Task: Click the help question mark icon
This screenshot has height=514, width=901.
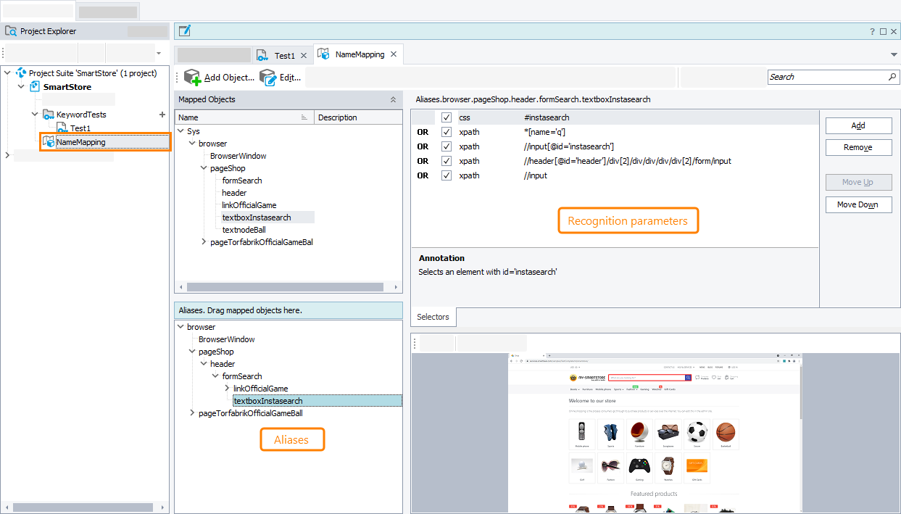Action: point(872,30)
